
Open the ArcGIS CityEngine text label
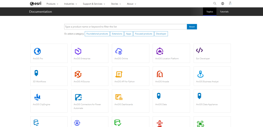coord(41,104)
